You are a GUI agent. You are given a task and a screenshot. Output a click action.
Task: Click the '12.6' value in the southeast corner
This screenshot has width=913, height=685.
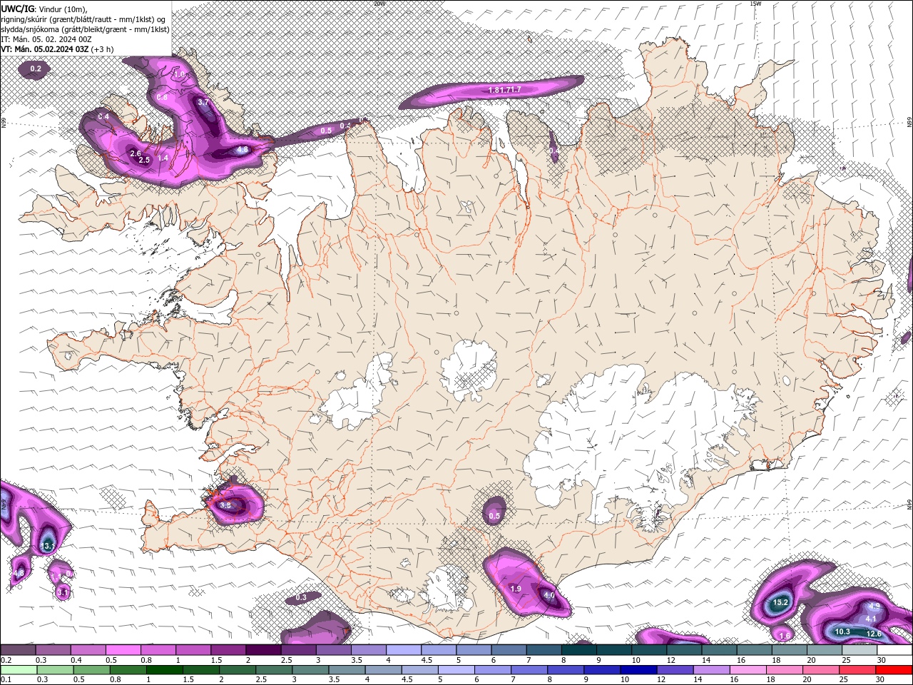874,634
